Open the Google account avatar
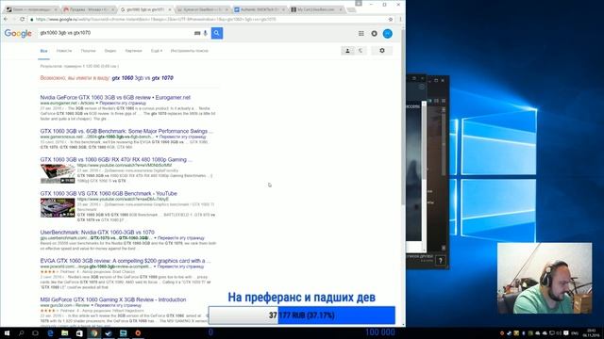This screenshot has height=339, width=604. 388,34
